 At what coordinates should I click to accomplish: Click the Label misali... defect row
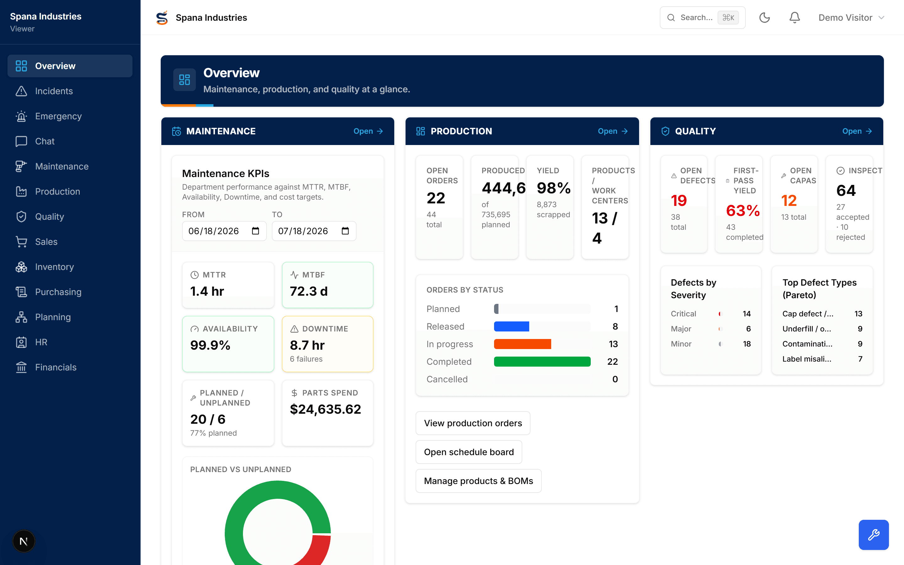pos(822,359)
